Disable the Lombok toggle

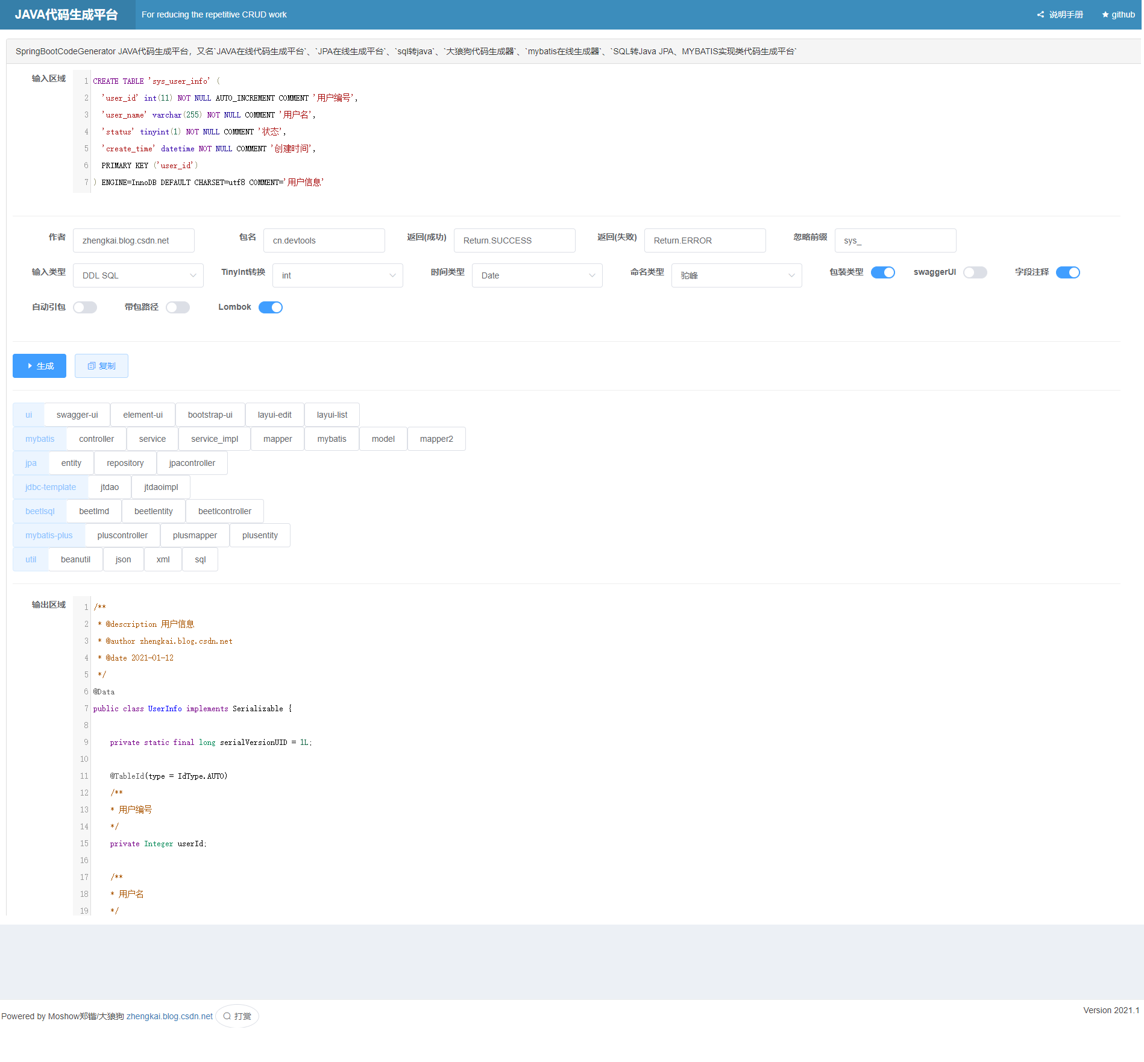click(x=271, y=307)
